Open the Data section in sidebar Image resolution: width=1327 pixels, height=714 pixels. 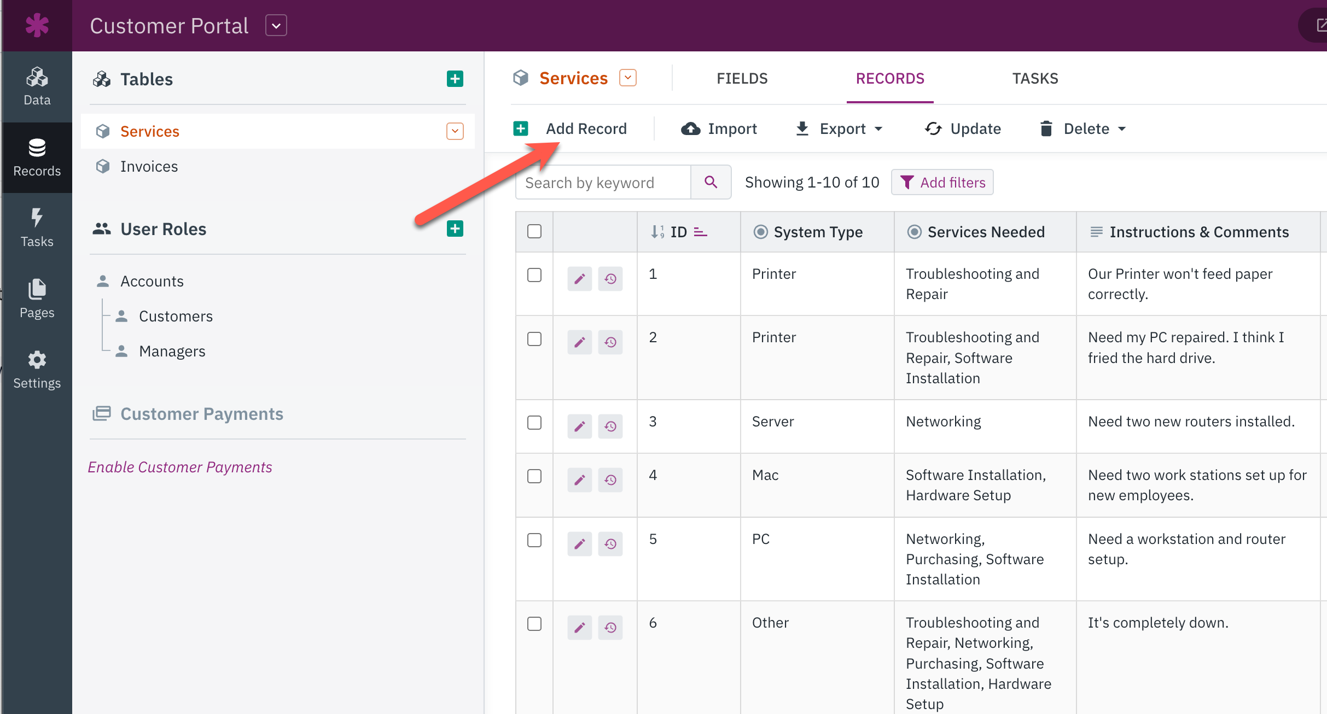coord(37,86)
